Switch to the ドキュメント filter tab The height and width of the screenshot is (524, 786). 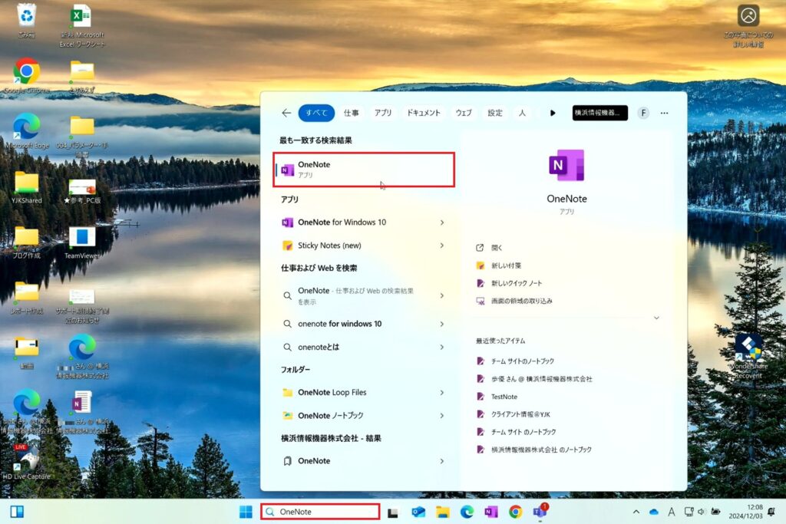(424, 114)
